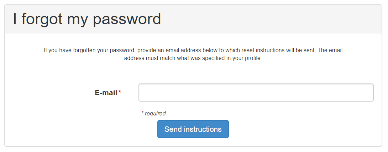388x152 pixels.
Task: Click the "* required" note
Action: point(153,114)
